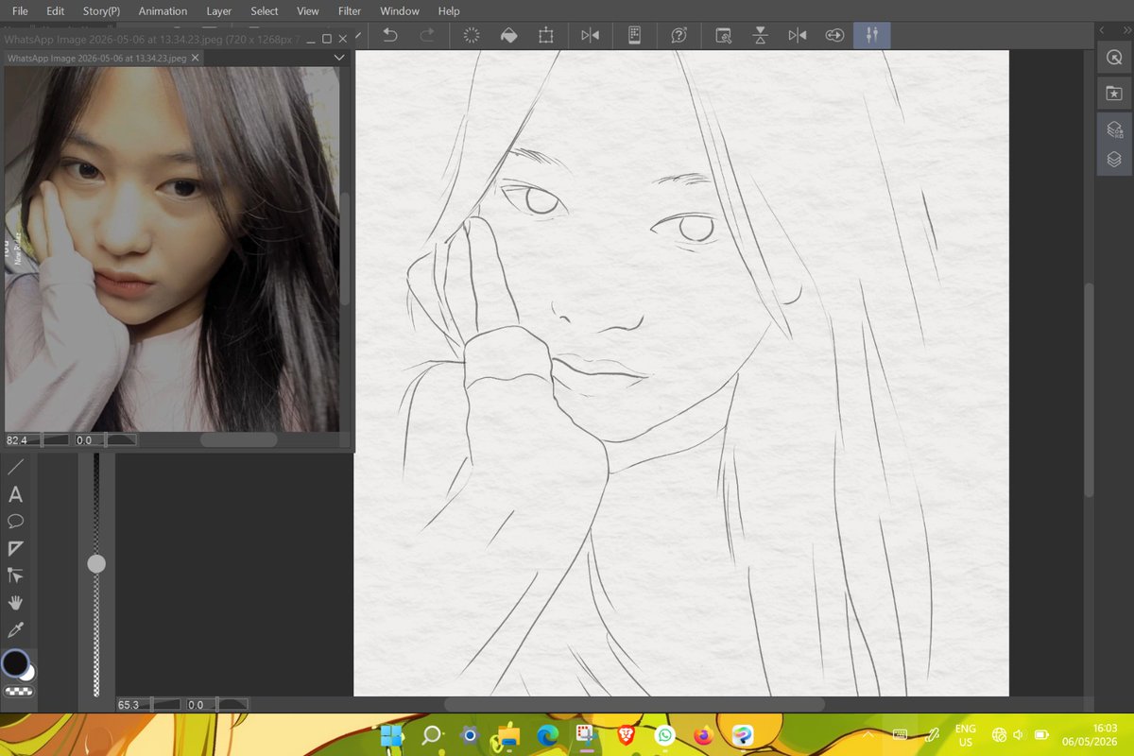Open WhatsApp from the taskbar

click(x=664, y=735)
